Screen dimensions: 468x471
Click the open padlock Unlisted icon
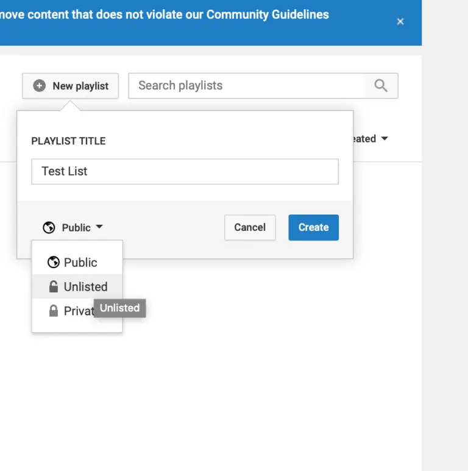(x=54, y=287)
